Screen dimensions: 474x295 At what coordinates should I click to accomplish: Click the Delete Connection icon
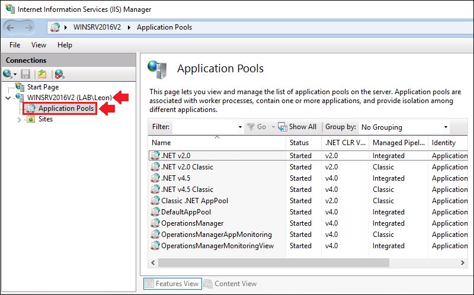point(60,74)
